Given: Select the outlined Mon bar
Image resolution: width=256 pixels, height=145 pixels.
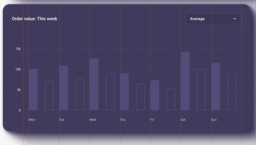Looking at the screenshot, I should (49, 96).
